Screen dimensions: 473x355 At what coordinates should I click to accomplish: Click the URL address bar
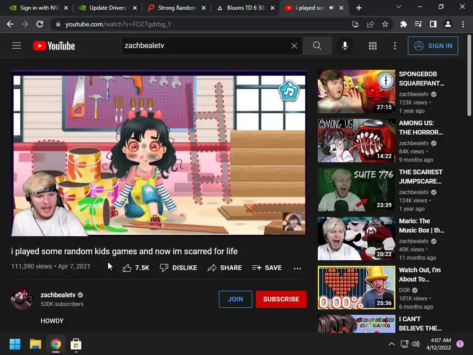click(x=199, y=24)
